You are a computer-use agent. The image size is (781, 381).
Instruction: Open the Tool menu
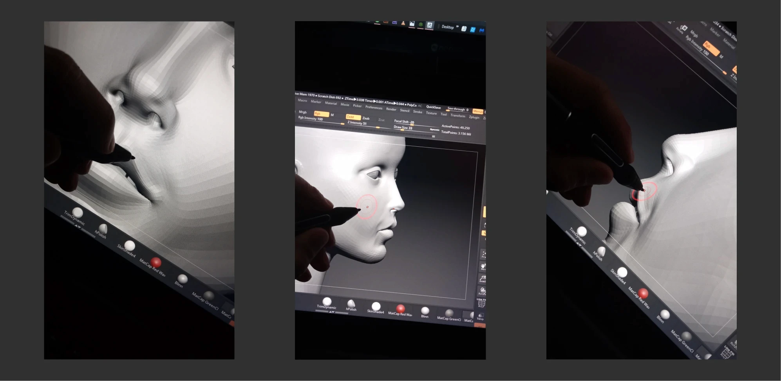pos(443,114)
